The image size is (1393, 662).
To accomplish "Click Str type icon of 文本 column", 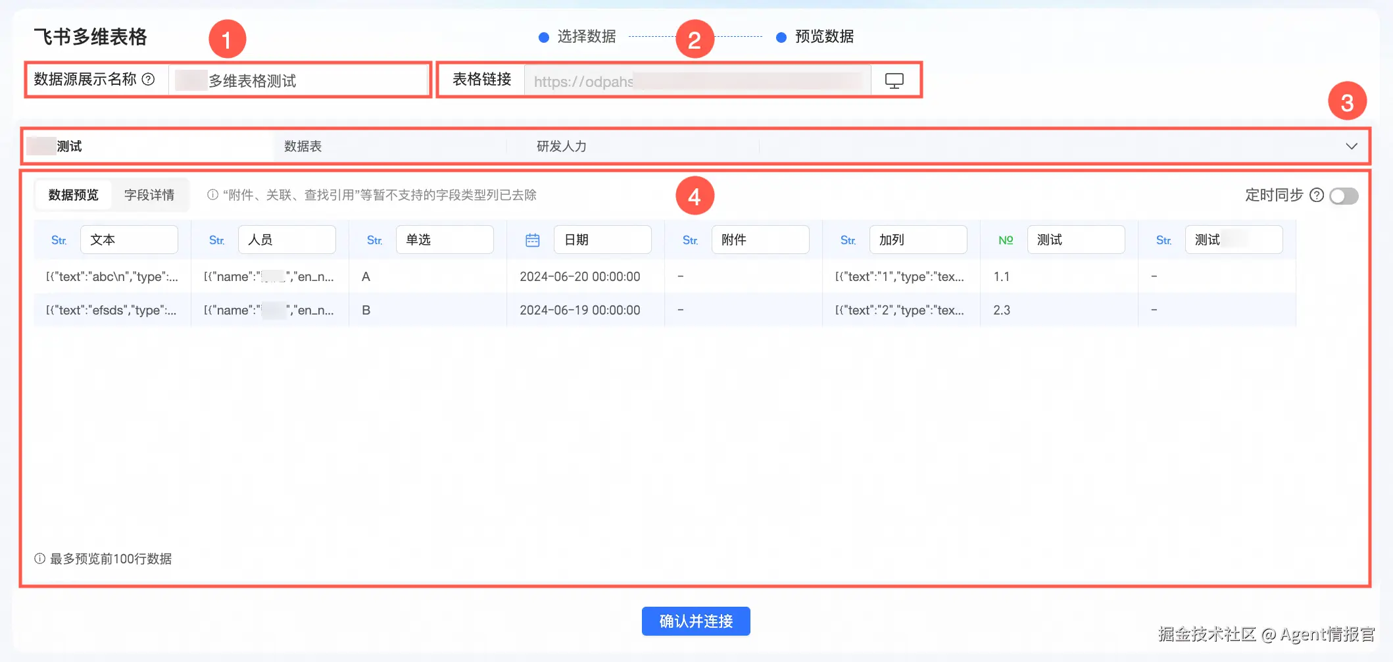I will (x=59, y=240).
